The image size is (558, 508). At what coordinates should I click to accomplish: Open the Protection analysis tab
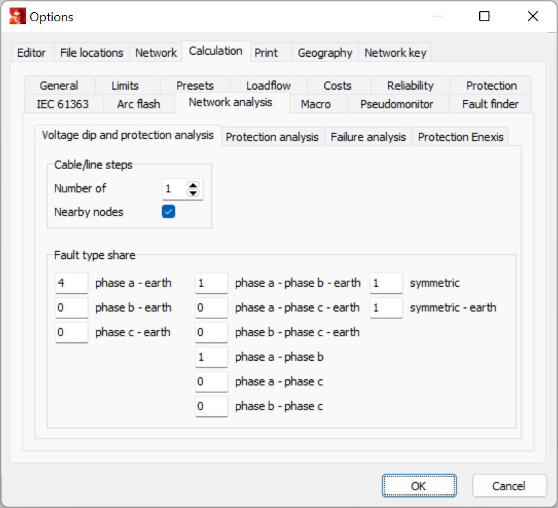[x=272, y=137]
